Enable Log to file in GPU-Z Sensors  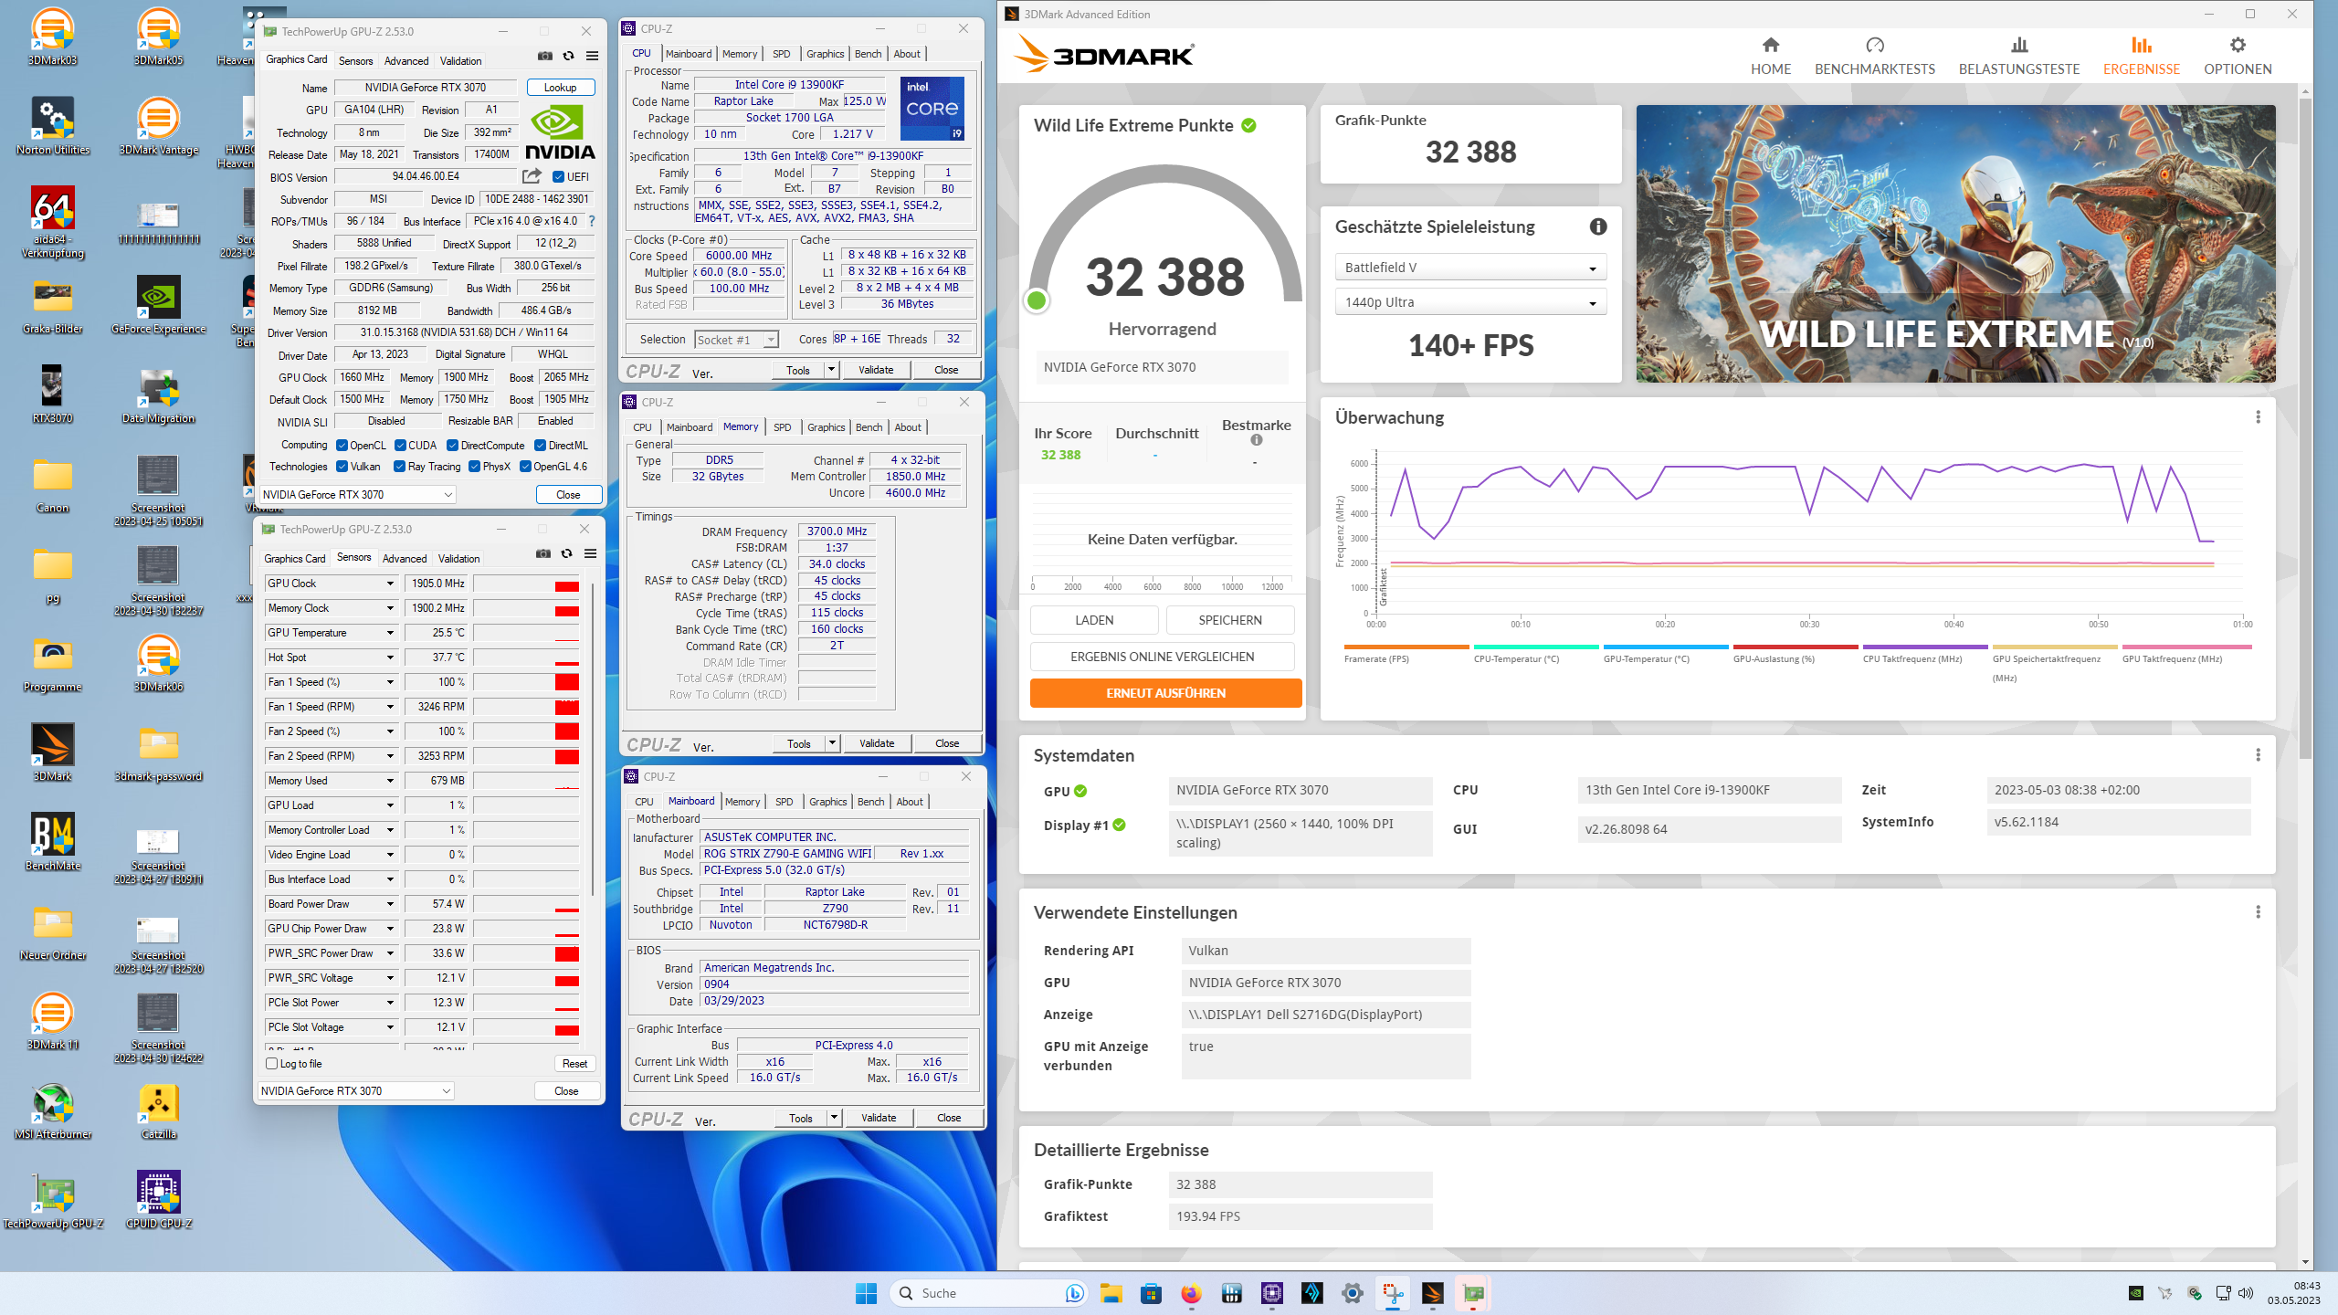(x=271, y=1064)
